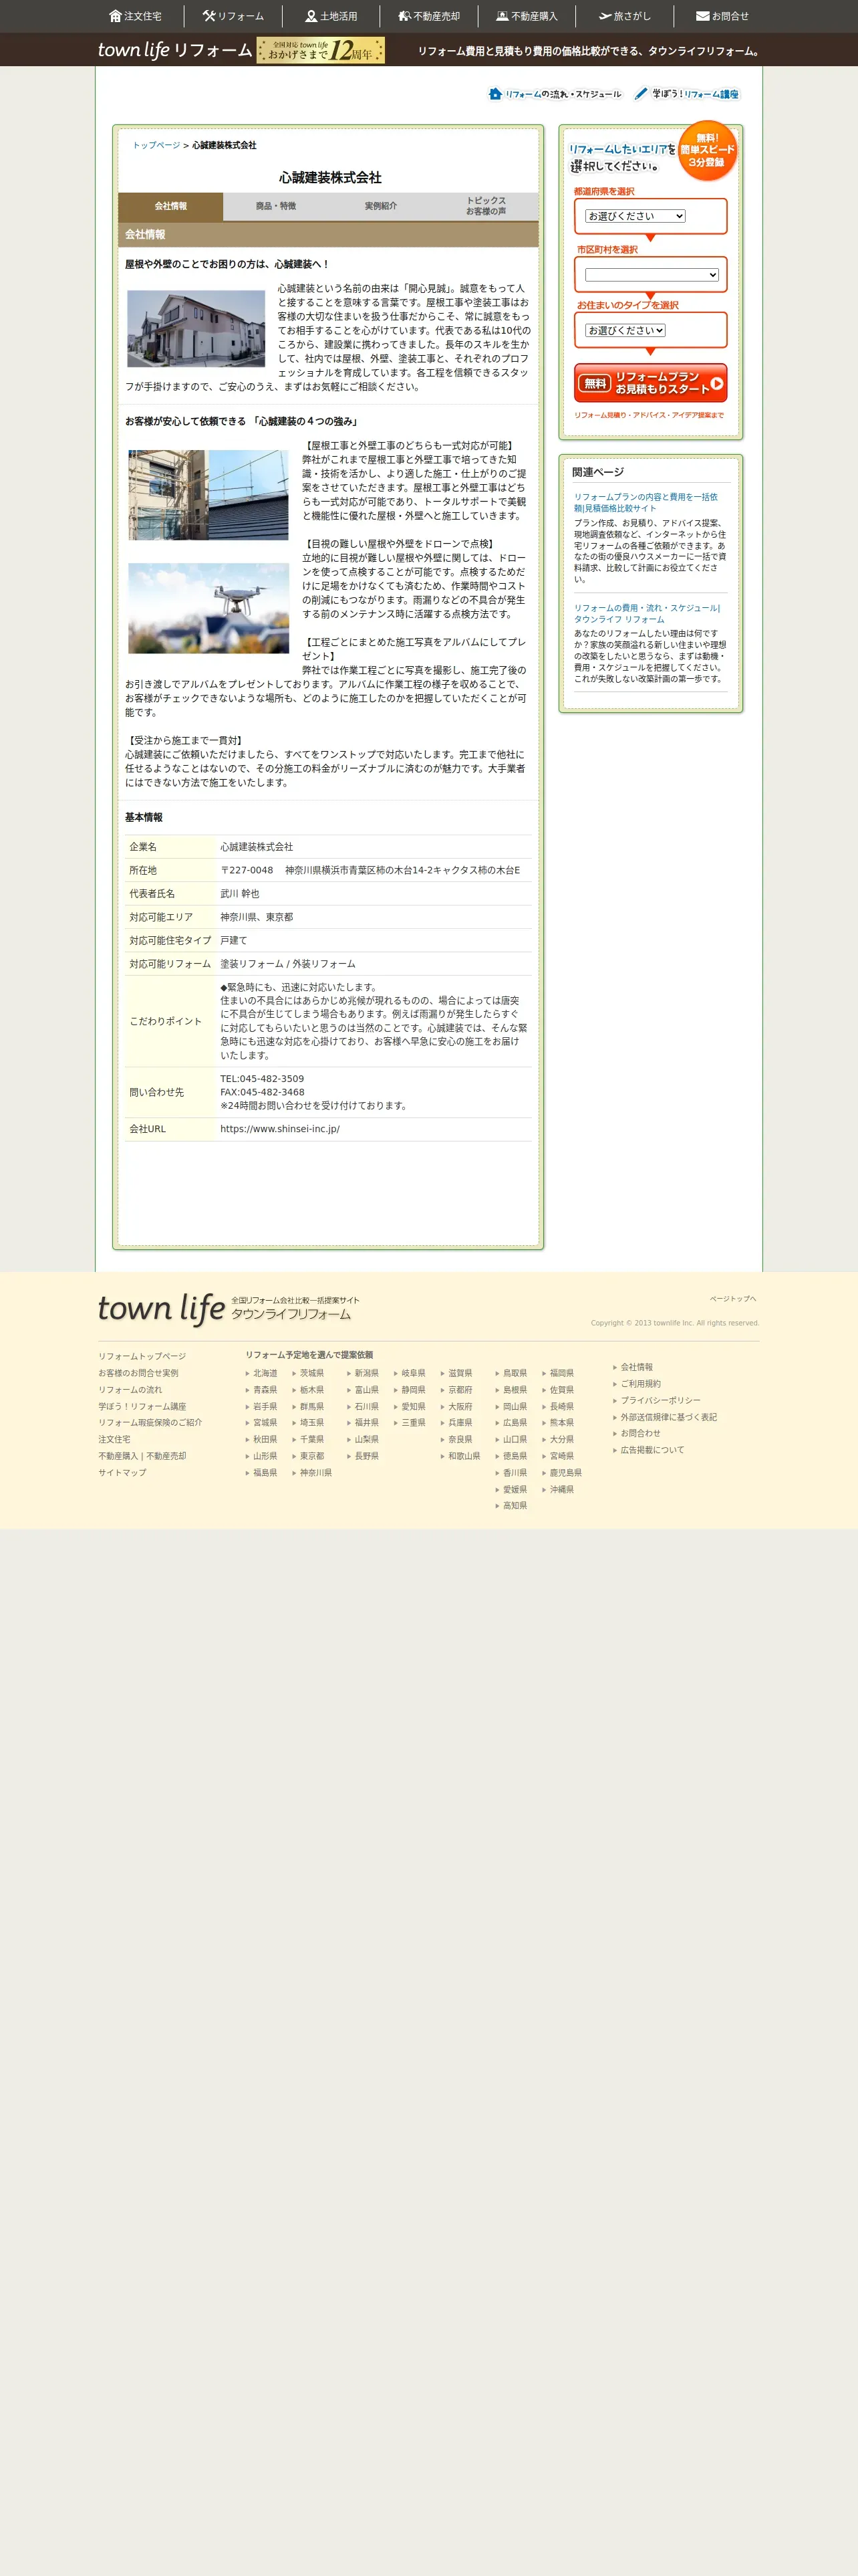Image resolution: width=858 pixels, height=2576 pixels.
Task: Click the tools icon beside リフォーム
Action: [208, 16]
